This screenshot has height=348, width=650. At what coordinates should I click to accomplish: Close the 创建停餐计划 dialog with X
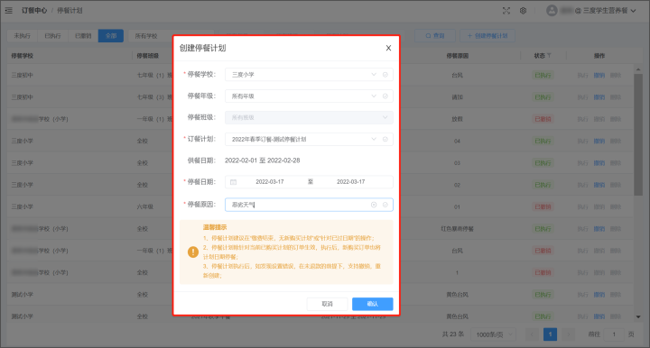[388, 48]
